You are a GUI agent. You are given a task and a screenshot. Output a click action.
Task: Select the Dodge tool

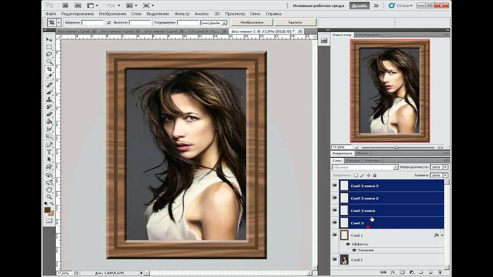(x=49, y=136)
